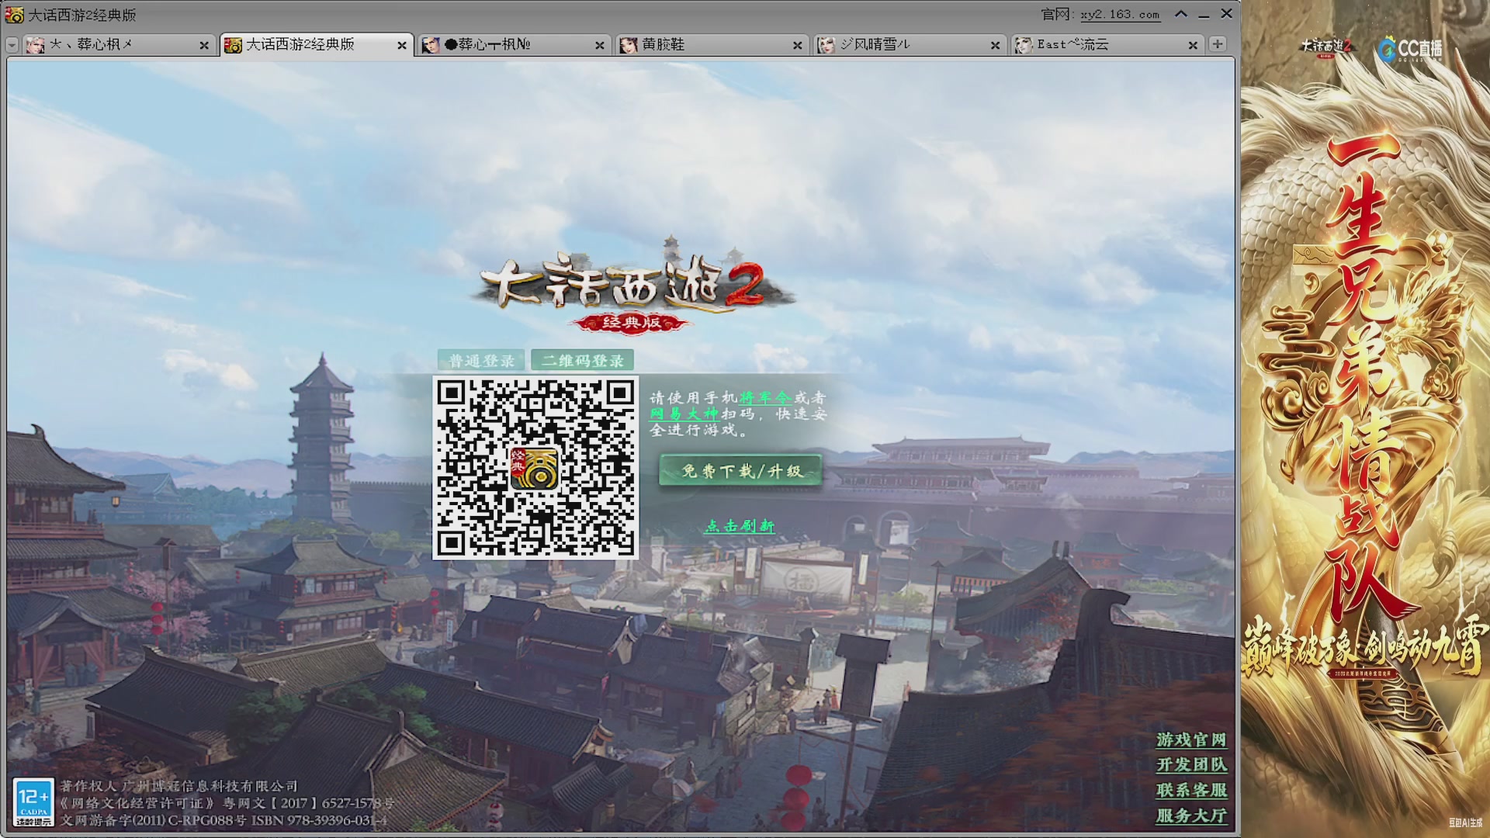Add a new game tab with plus button
The image size is (1490, 838).
click(1218, 44)
